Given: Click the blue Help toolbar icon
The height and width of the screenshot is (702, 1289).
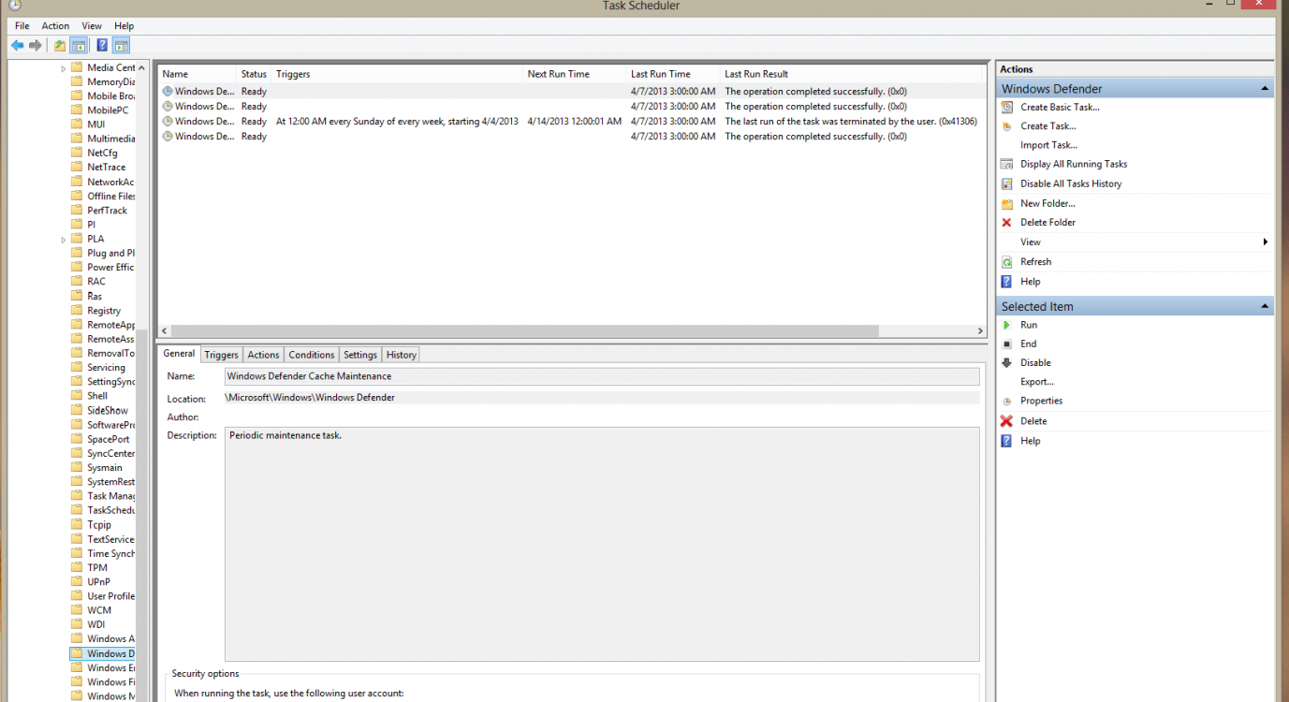Looking at the screenshot, I should 102,45.
